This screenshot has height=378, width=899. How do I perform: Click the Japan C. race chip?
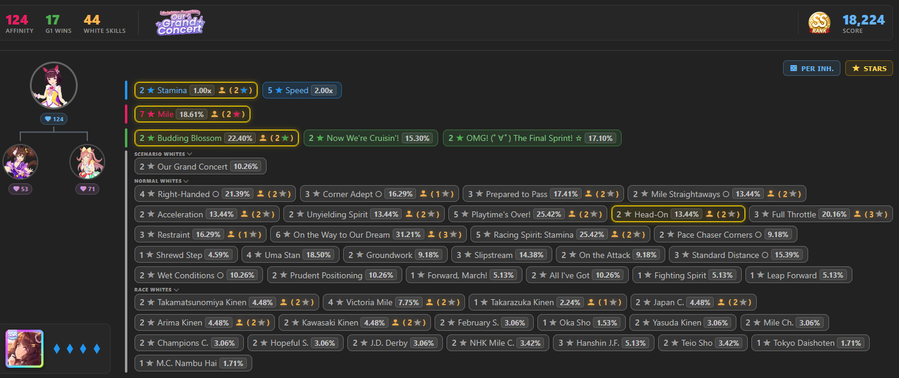(x=694, y=302)
